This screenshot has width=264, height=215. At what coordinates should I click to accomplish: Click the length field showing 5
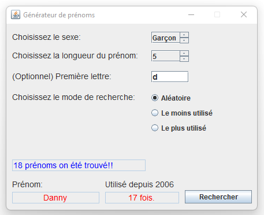(x=166, y=56)
